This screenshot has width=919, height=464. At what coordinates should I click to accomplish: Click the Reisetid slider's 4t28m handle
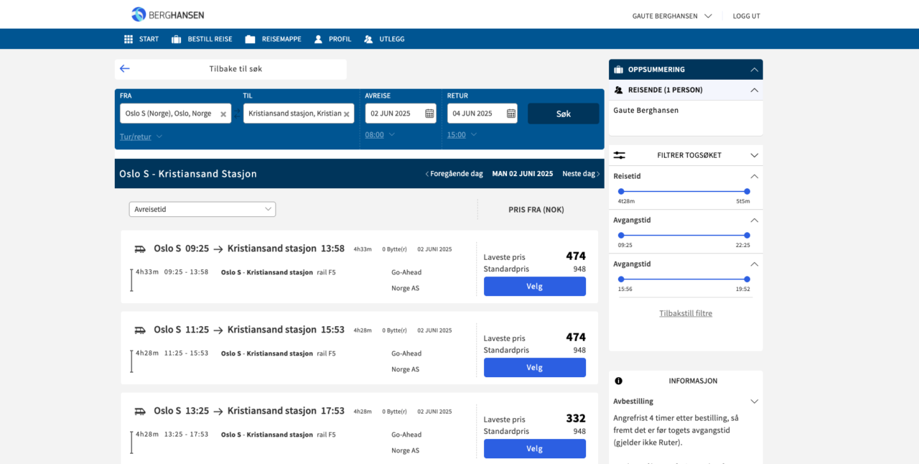tap(621, 191)
